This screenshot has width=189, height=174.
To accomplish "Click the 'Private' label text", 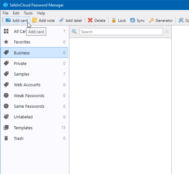I will (x=20, y=63).
